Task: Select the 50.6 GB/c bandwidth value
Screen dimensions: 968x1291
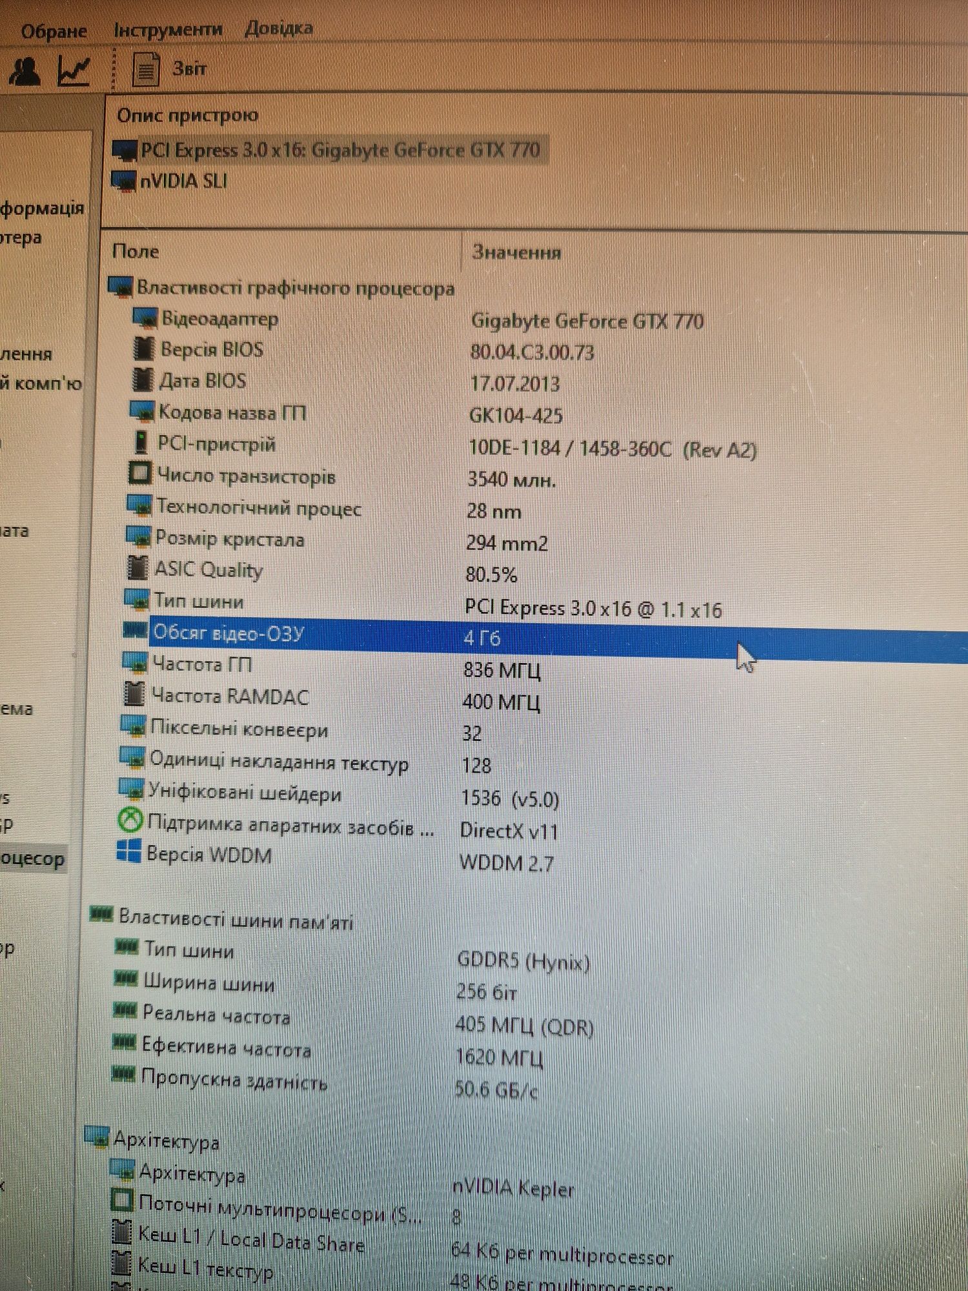Action: (x=496, y=1090)
